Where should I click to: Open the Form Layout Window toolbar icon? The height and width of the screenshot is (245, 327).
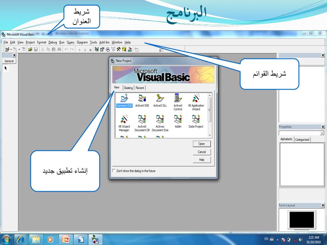108,49
